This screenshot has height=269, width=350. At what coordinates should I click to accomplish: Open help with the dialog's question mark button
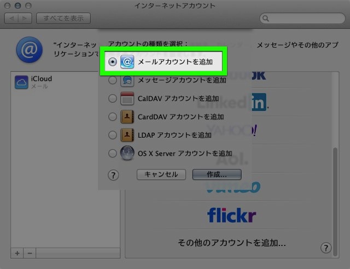click(x=113, y=176)
